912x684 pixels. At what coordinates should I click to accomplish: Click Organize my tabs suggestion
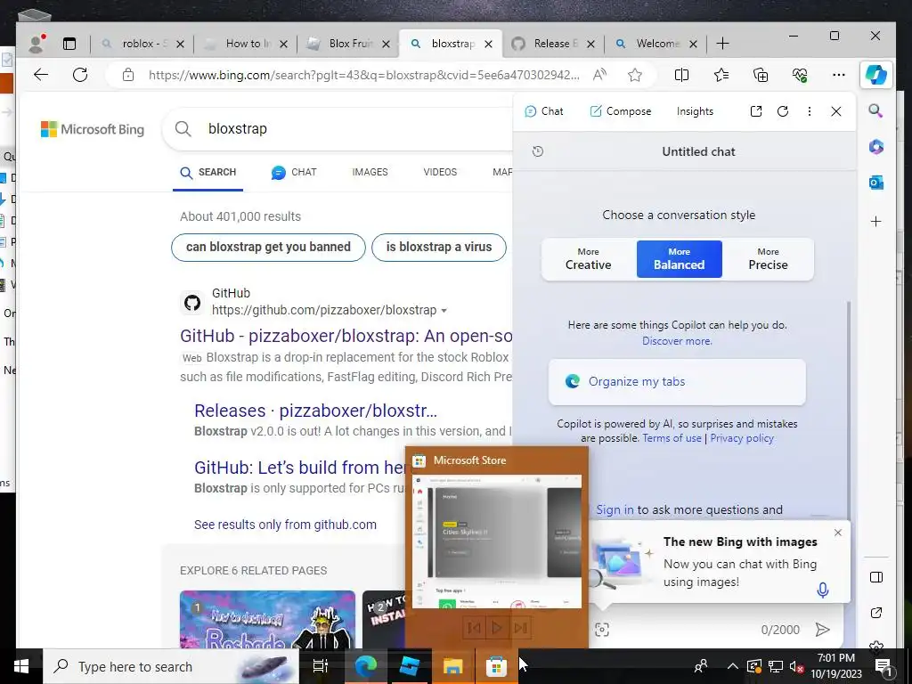click(677, 381)
